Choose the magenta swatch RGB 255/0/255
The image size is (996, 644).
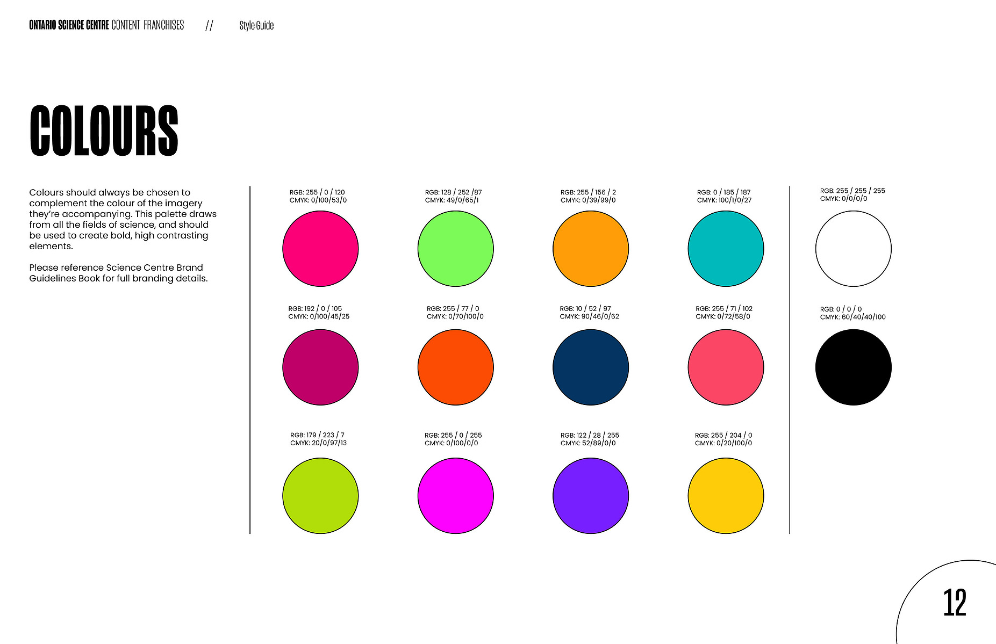pos(455,496)
